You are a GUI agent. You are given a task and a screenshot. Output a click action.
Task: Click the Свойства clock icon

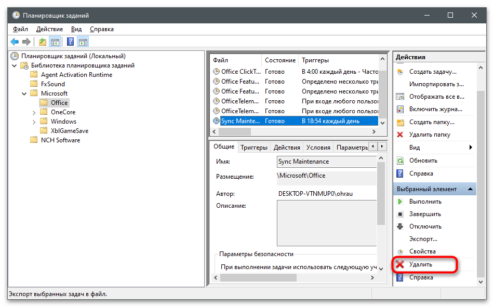tap(400, 252)
